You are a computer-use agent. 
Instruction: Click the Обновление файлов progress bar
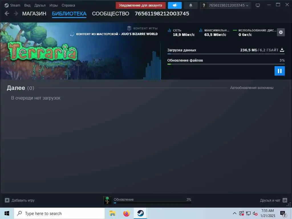click(226, 64)
